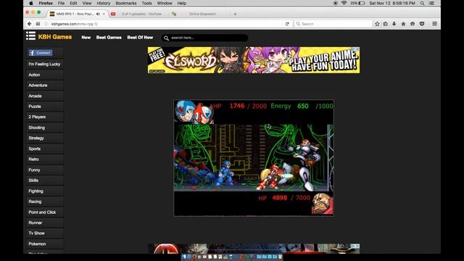This screenshot has width=464, height=261.
Task: Choose the Runner category
Action: (45, 223)
